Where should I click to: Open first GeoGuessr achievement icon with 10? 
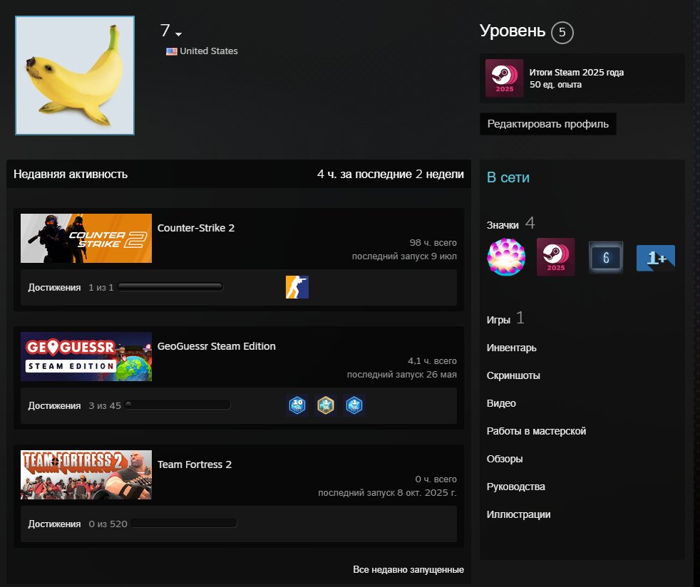point(297,405)
